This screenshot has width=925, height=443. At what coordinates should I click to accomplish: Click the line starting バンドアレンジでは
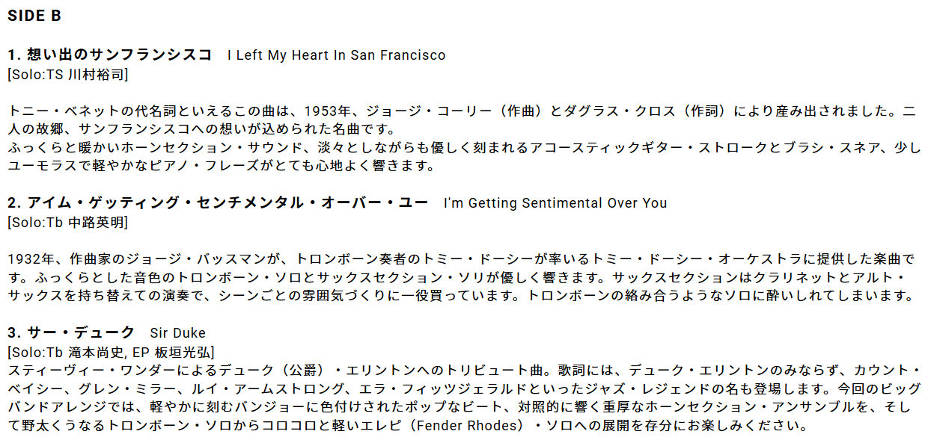tap(462, 409)
